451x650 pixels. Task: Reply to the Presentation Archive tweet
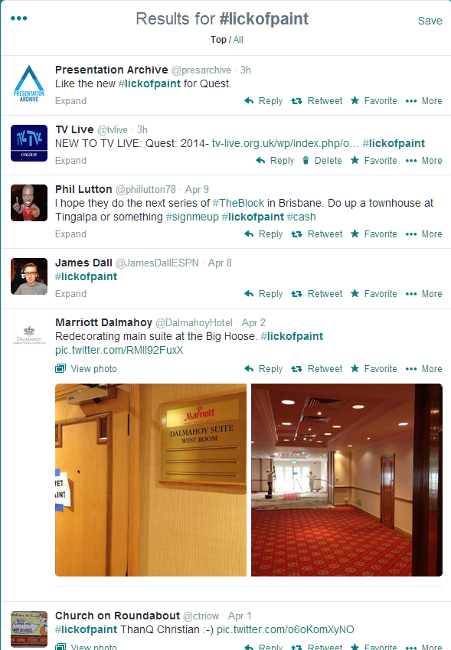263,101
